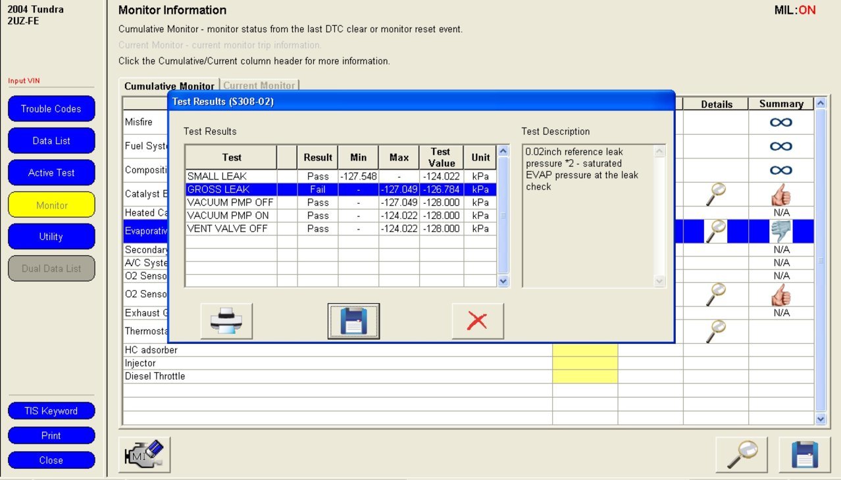Image resolution: width=841 pixels, height=480 pixels.
Task: Click the Summary column header
Action: coord(781,104)
